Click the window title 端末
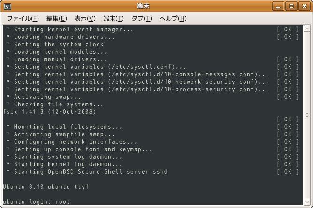313x208 pixels. pos(143,6)
